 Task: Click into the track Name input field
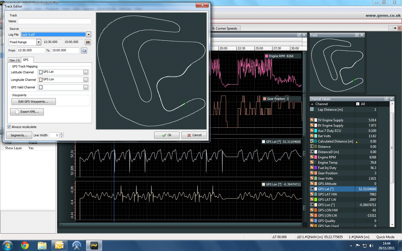54,21
